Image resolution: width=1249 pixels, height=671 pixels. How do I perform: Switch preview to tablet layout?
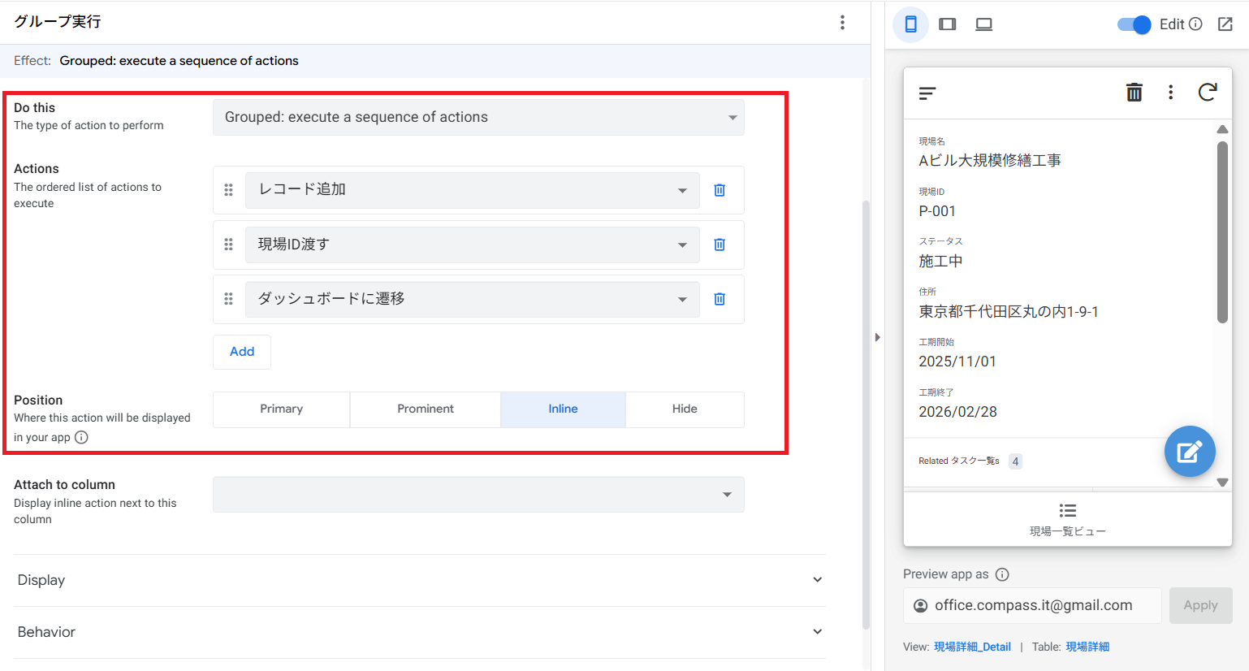click(947, 24)
